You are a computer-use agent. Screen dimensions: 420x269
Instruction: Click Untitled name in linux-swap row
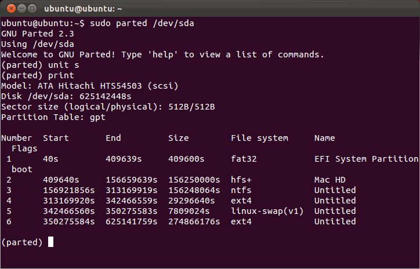click(x=335, y=211)
